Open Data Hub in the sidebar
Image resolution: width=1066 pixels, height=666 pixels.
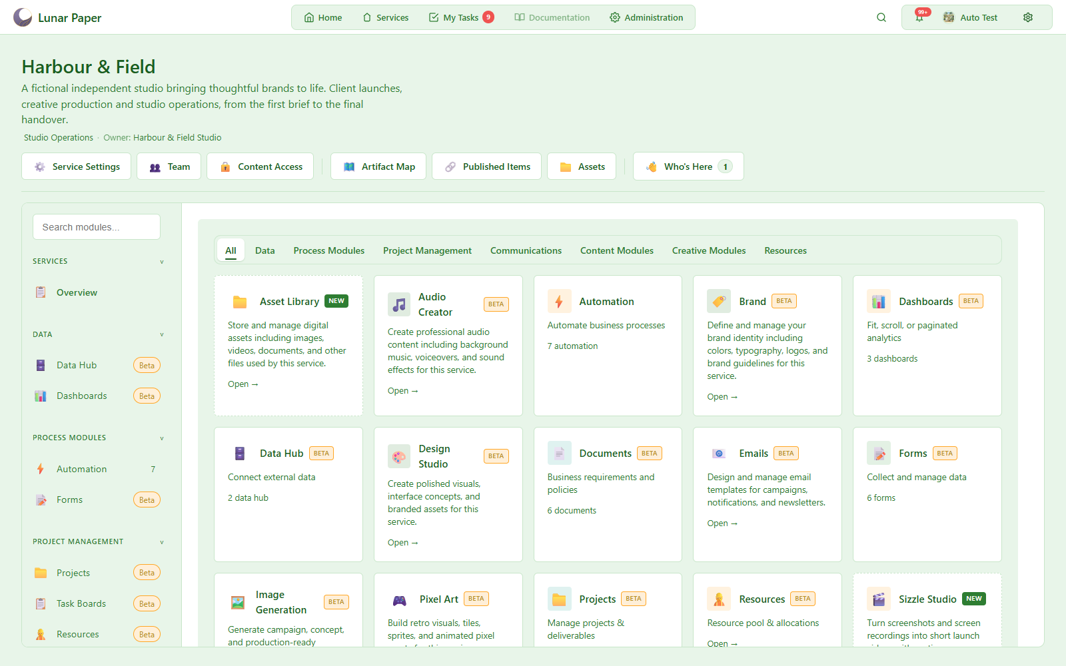point(97,365)
